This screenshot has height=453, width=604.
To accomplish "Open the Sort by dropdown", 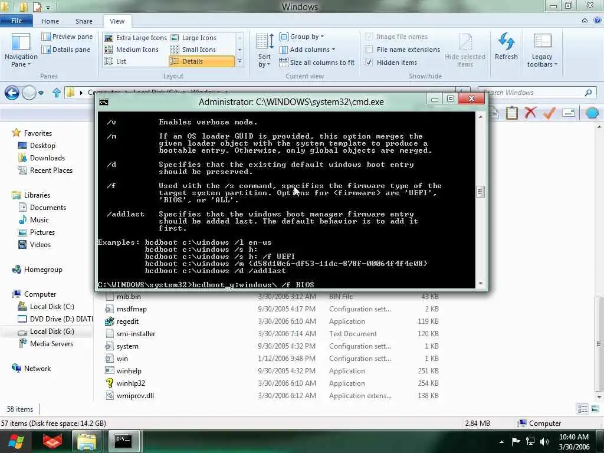I will (264, 51).
